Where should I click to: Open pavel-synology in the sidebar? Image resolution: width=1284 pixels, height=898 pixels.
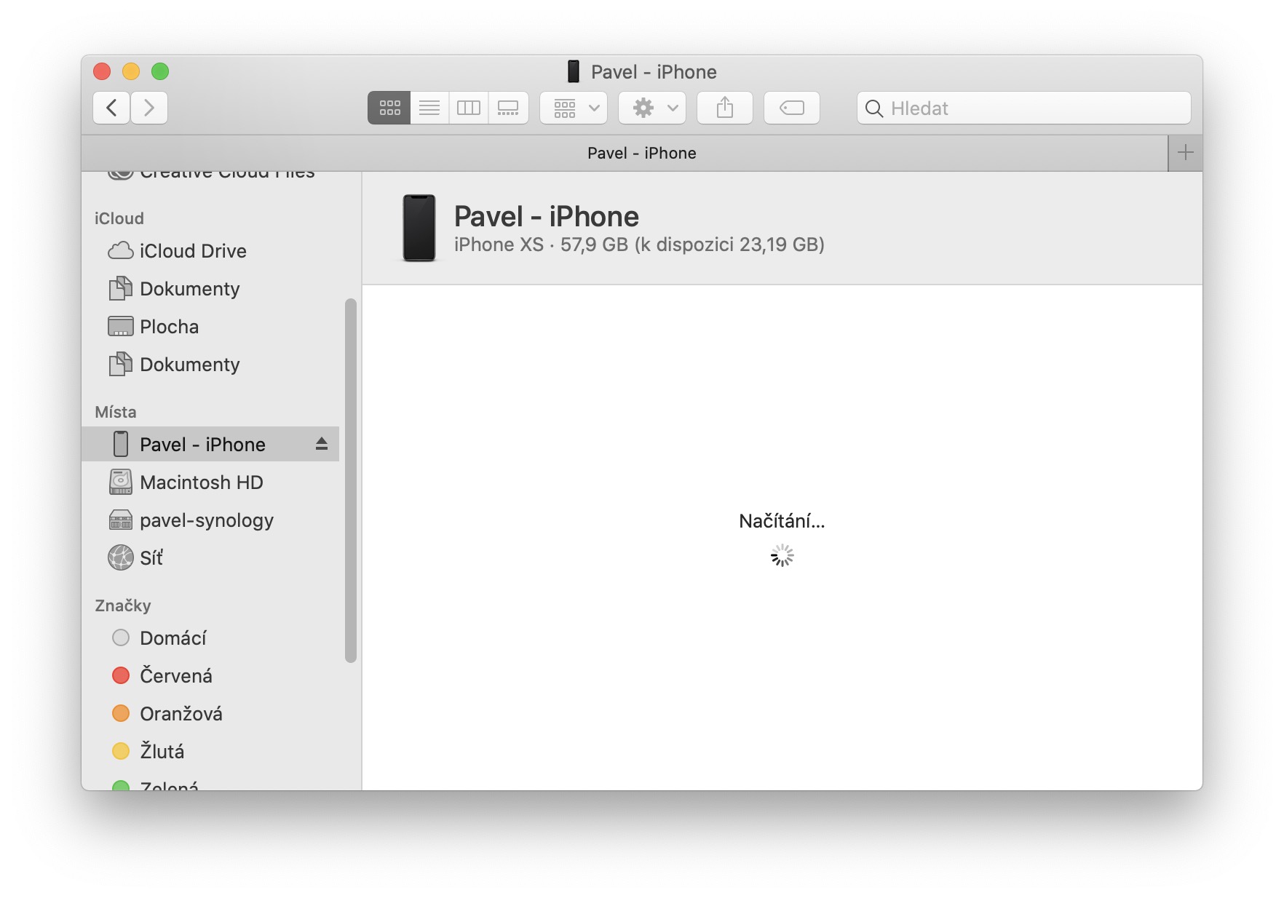(x=210, y=520)
